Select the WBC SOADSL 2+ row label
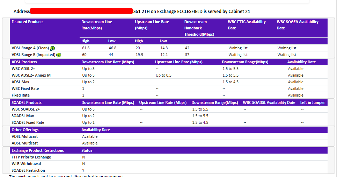The width and height of the screenshot is (337, 177). [x=26, y=109]
